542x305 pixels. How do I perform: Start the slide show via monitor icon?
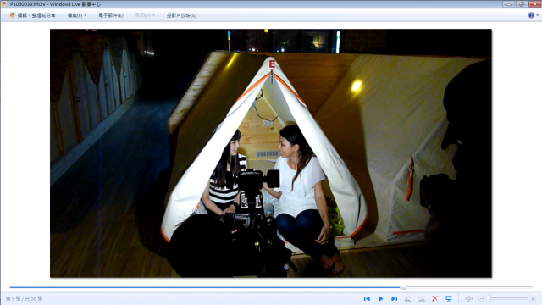point(449,298)
